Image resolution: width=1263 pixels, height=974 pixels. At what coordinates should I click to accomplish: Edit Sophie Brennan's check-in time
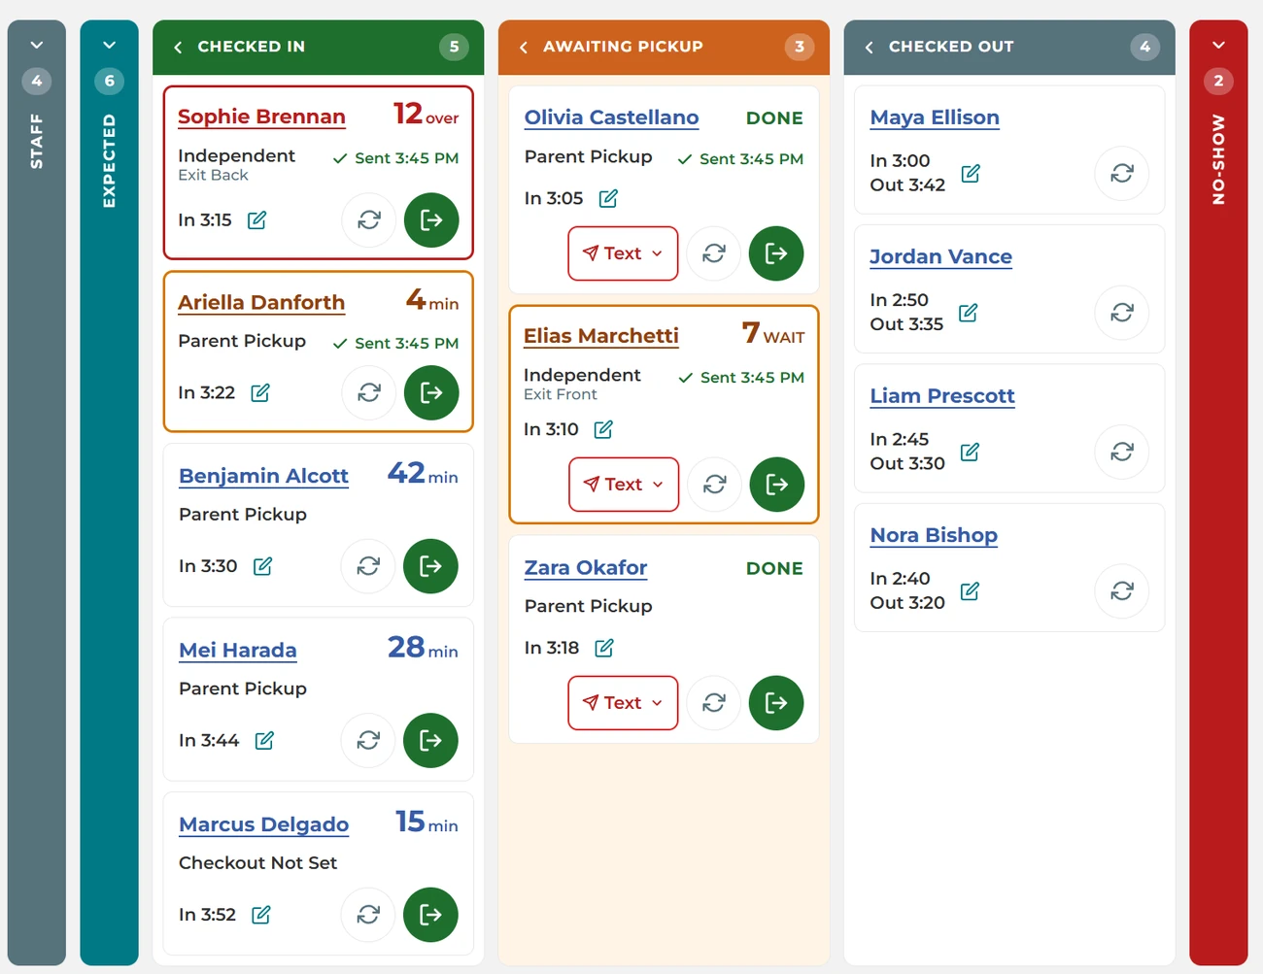(x=256, y=220)
